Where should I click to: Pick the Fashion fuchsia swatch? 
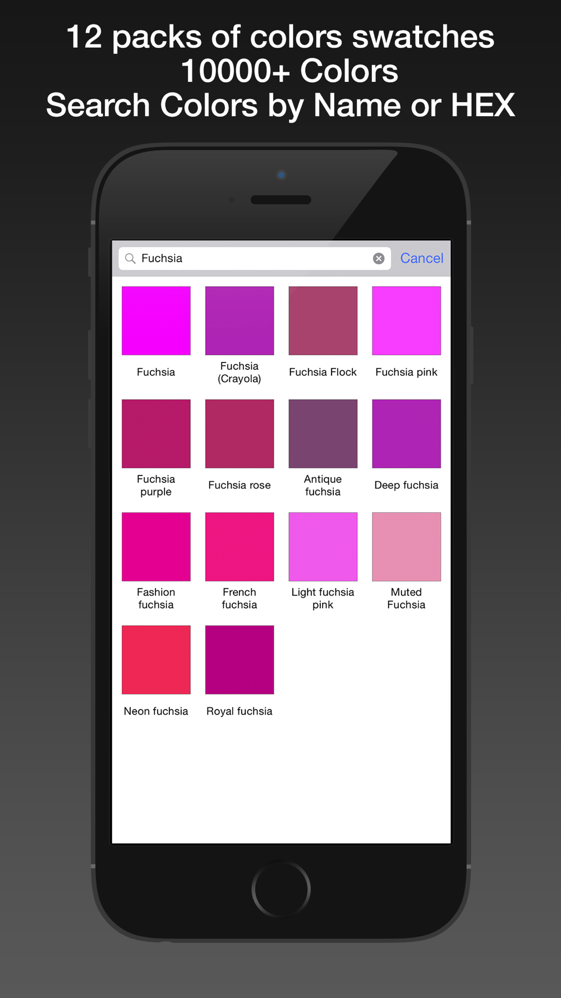click(156, 547)
